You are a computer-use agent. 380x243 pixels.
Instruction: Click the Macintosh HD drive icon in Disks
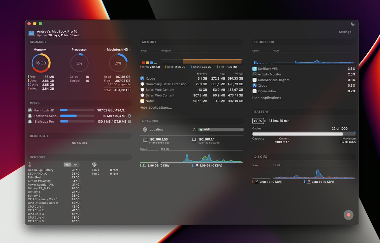click(x=30, y=110)
